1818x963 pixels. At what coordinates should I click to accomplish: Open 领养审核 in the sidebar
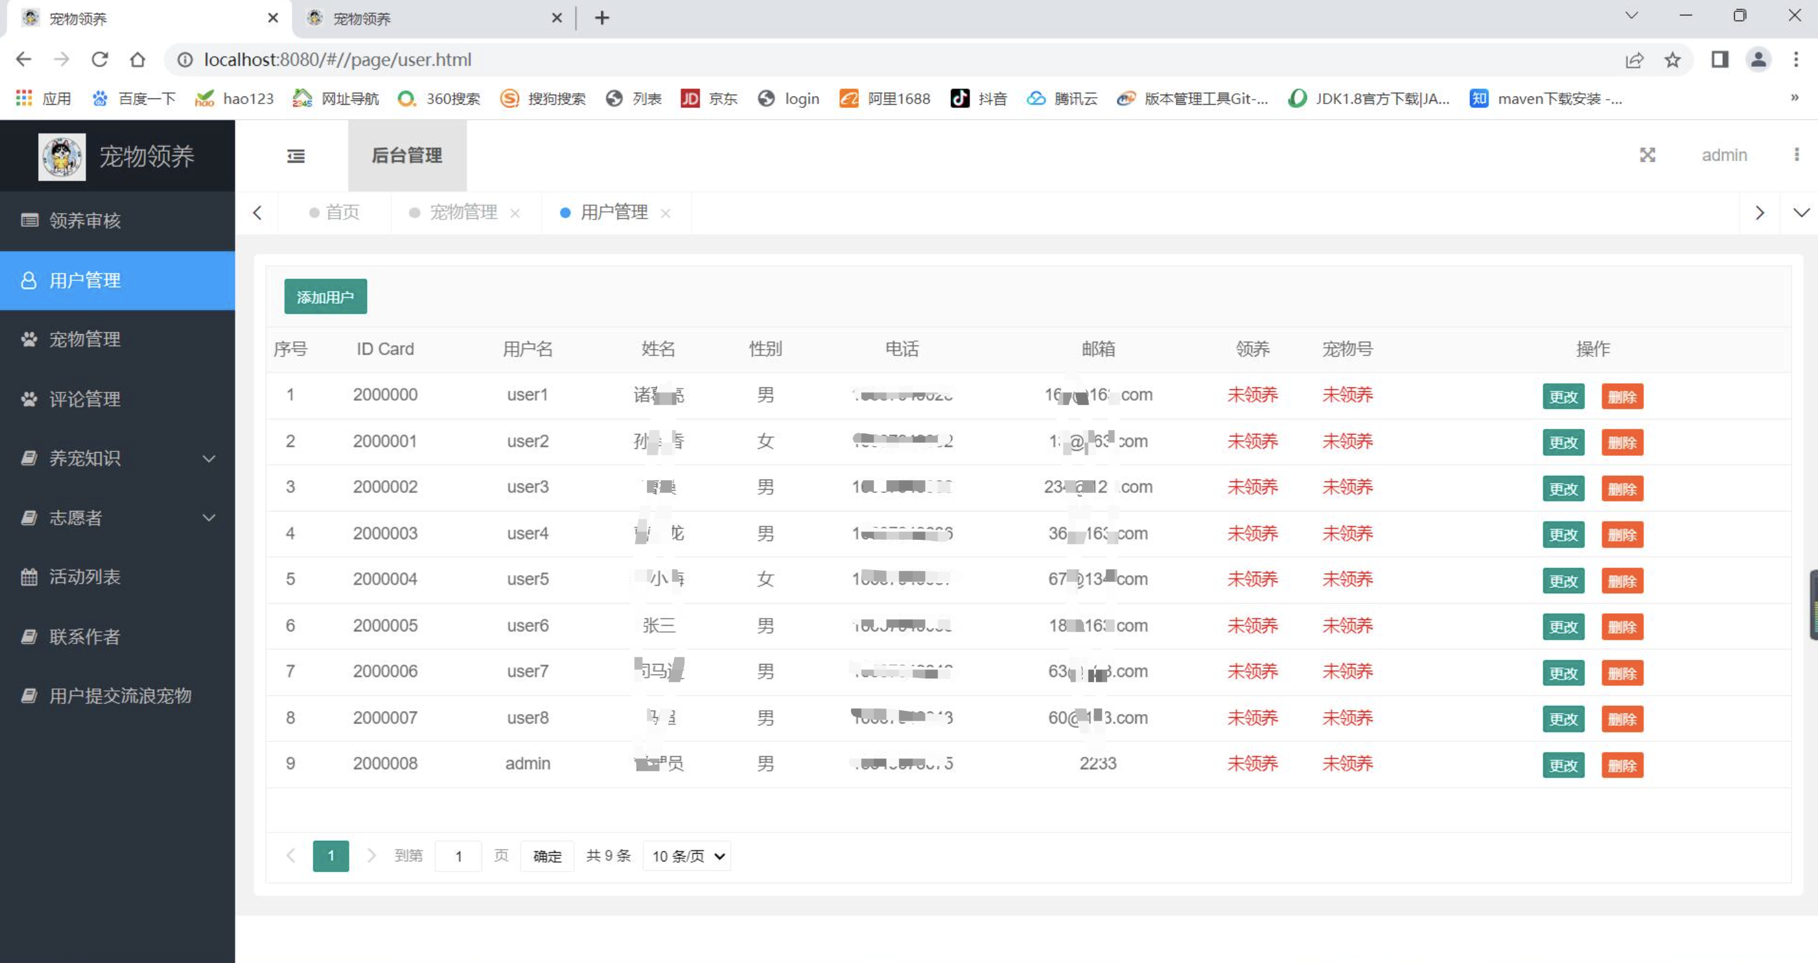[x=117, y=220]
